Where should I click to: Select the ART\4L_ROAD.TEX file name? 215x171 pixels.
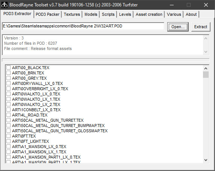30,115
